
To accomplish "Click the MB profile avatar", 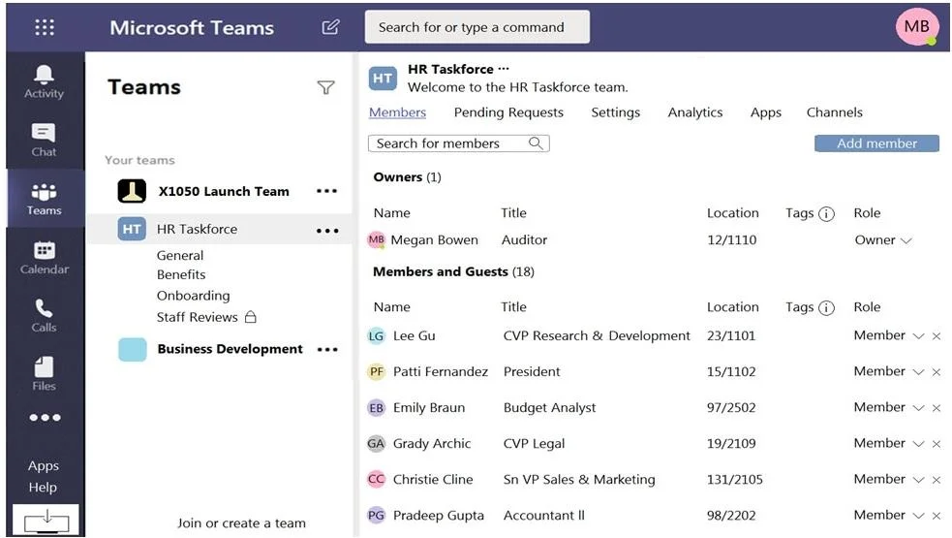I will [916, 26].
